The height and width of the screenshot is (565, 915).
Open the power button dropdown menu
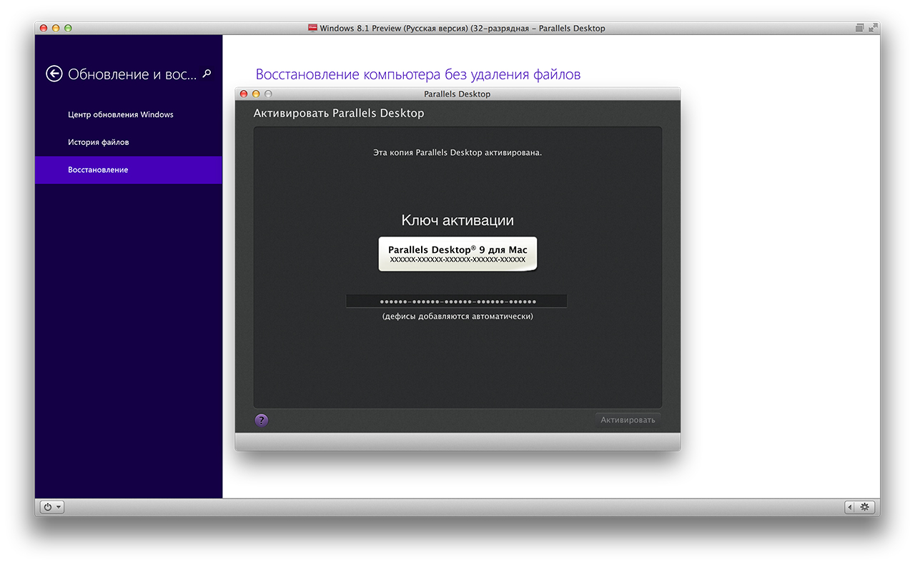pyautogui.click(x=51, y=506)
